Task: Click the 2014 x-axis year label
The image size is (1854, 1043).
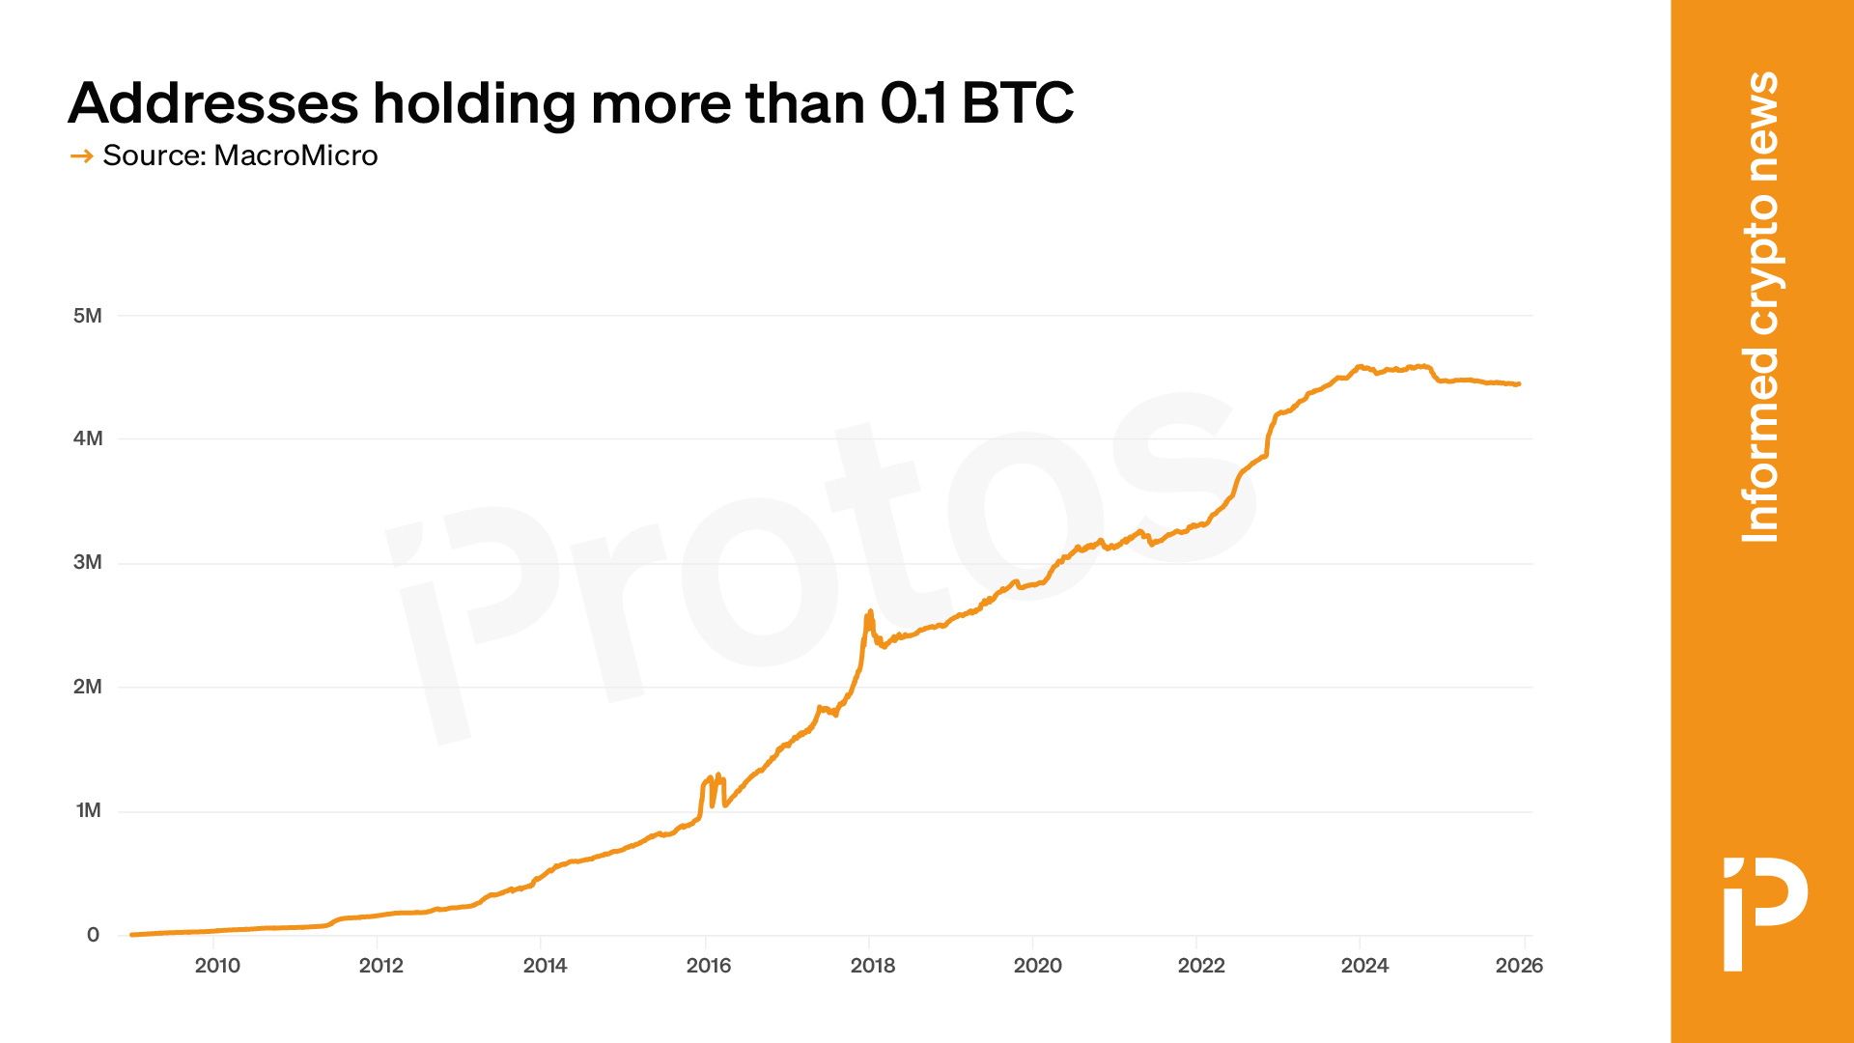Action: tap(545, 966)
